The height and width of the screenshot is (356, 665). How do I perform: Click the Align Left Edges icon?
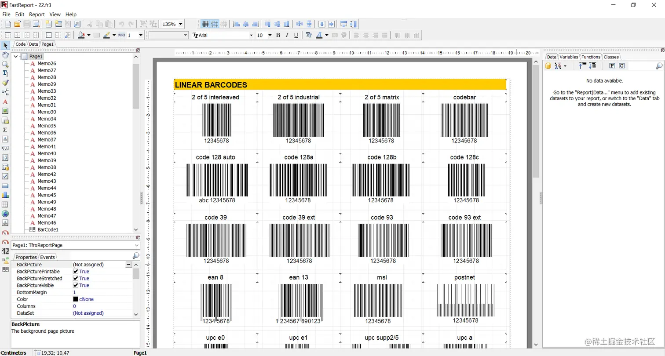pos(237,24)
